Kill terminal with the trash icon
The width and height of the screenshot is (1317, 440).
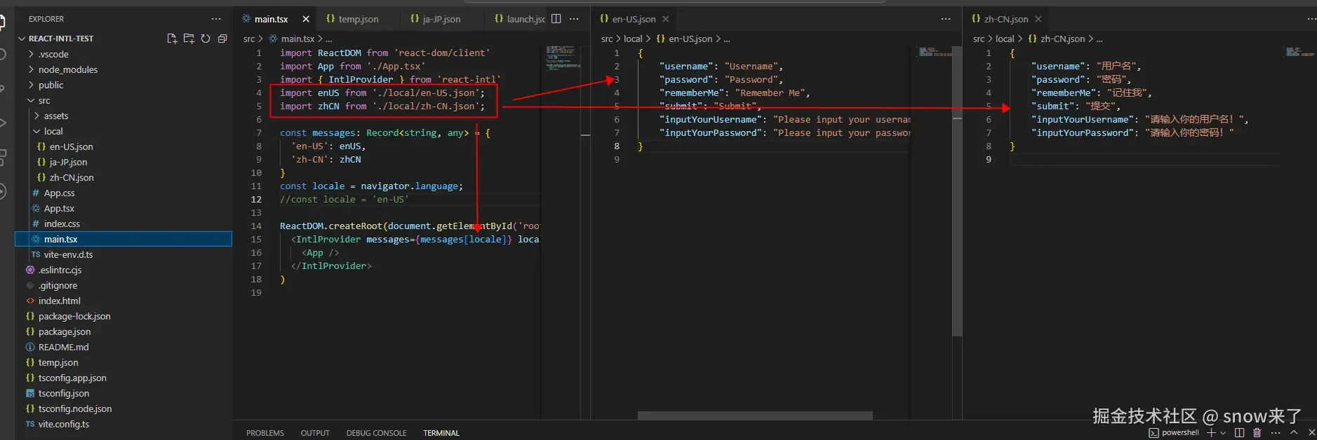point(1257,433)
